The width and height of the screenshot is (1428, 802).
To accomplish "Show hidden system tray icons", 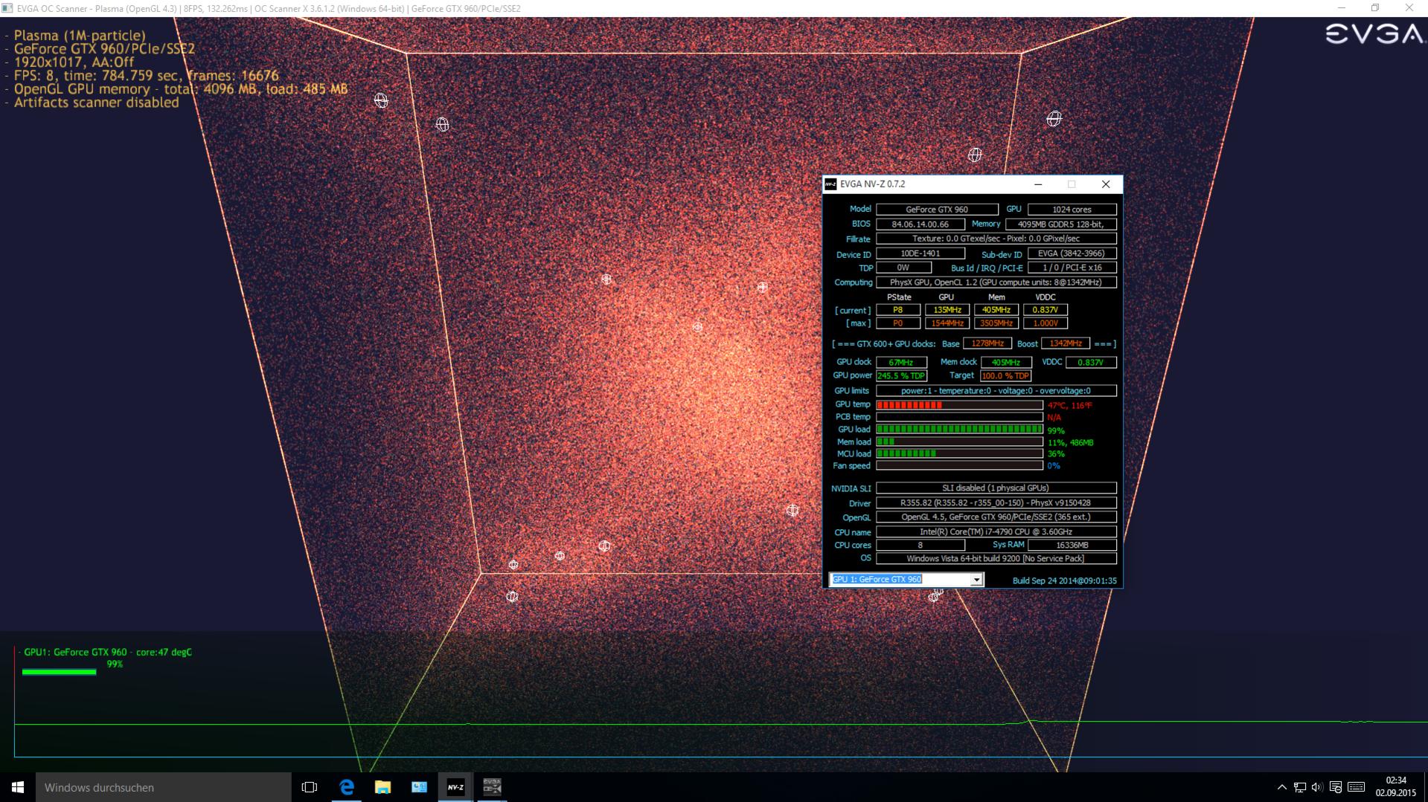I will 1281,787.
